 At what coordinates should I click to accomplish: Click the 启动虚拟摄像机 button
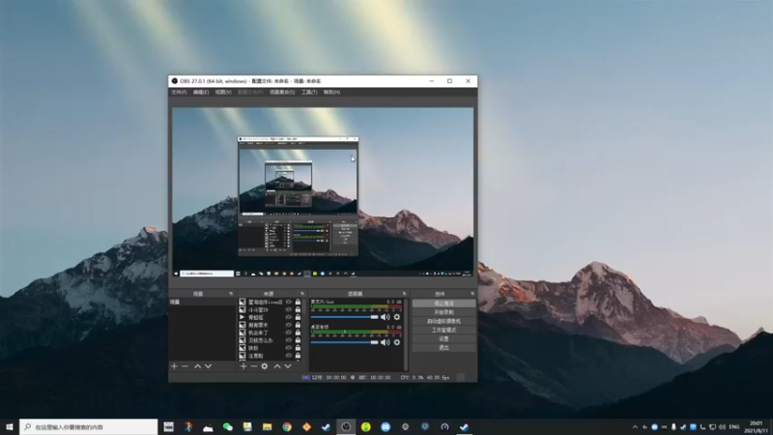[444, 321]
